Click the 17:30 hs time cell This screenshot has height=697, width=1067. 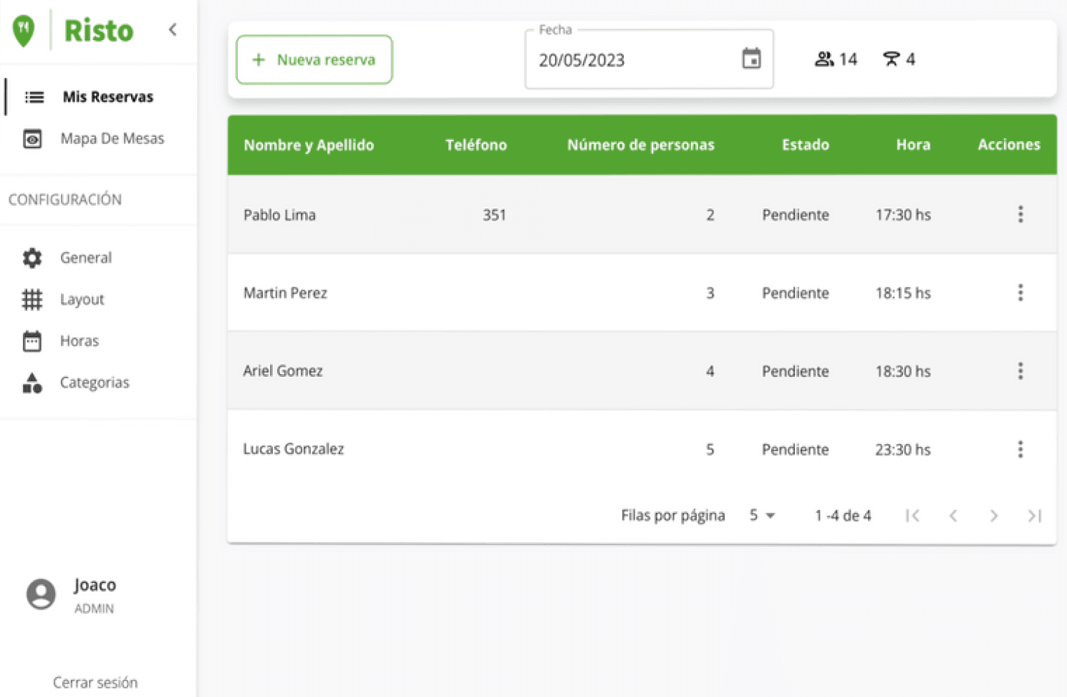pyautogui.click(x=903, y=215)
